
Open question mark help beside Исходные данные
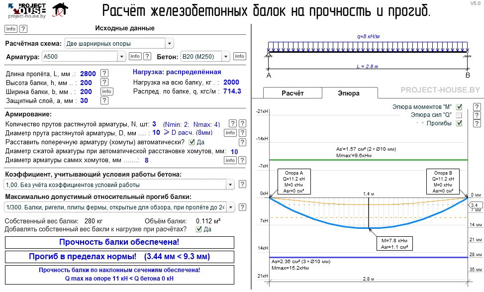pos(23,29)
